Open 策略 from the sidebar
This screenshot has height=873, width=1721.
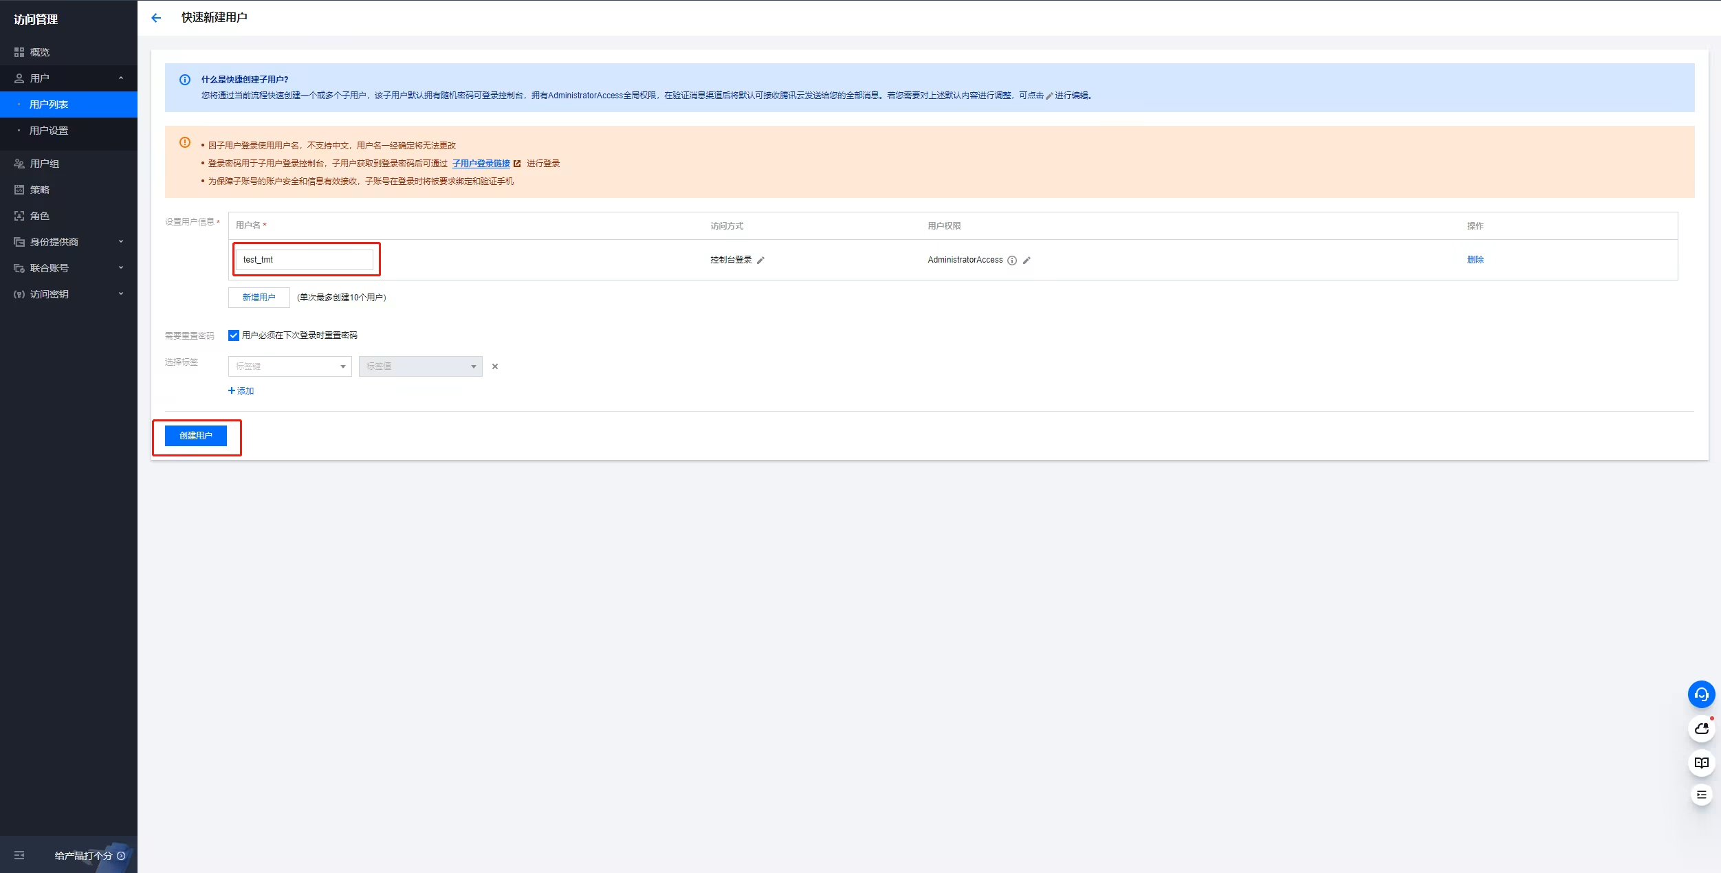[x=40, y=190]
